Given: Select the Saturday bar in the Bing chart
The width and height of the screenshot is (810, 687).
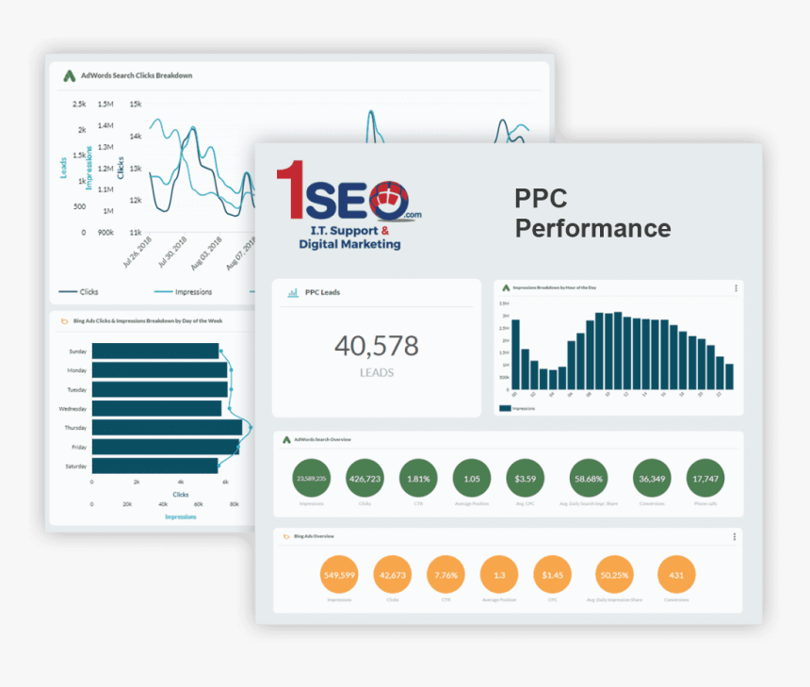Looking at the screenshot, I should click(155, 466).
